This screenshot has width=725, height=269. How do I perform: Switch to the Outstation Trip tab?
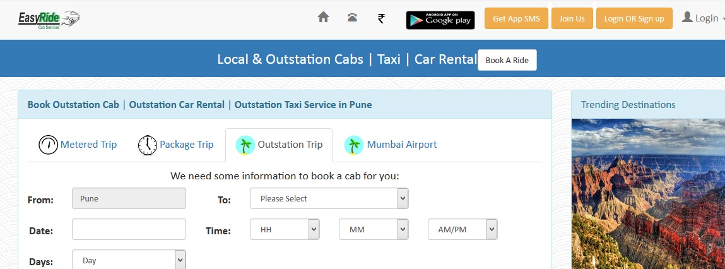pos(279,145)
